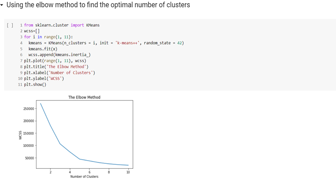Image resolution: width=336 pixels, height=182 pixels.
Task: Click the section heading about the elbow method
Action: [98, 5]
